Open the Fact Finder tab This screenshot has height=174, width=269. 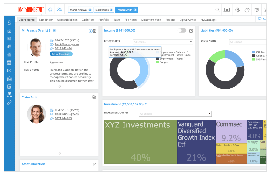point(46,20)
